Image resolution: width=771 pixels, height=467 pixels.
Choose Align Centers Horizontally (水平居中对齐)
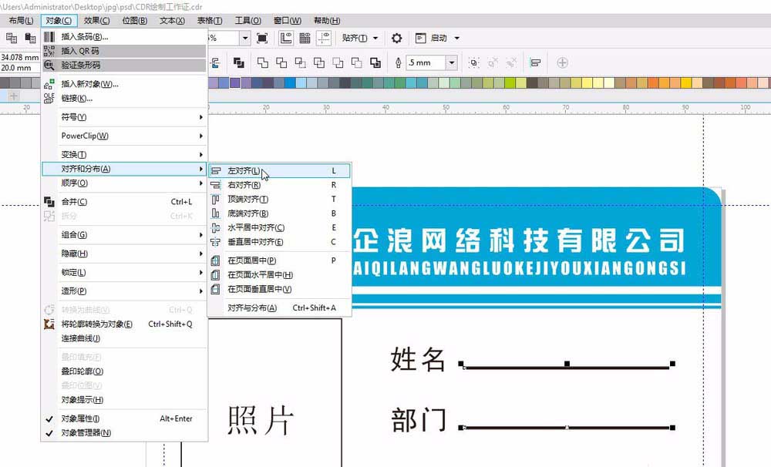tap(279, 228)
